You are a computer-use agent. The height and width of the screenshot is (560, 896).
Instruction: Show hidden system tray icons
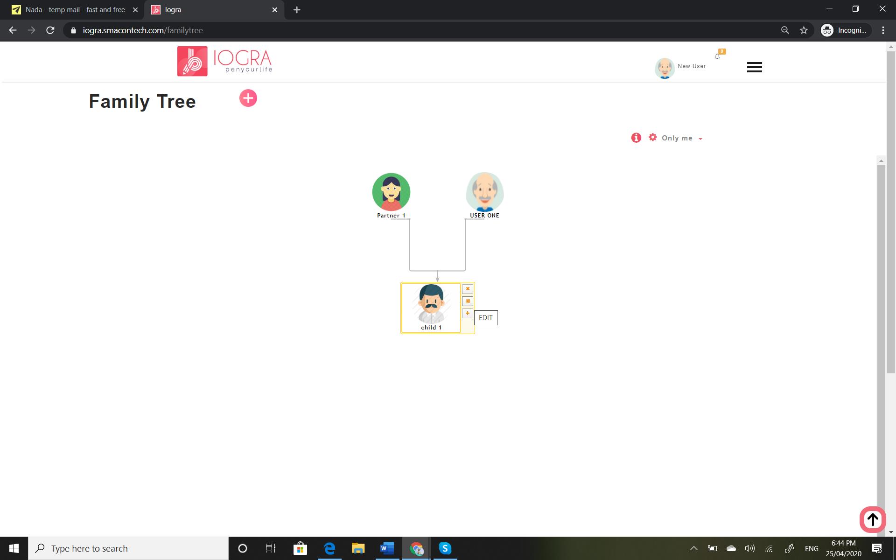tap(693, 548)
